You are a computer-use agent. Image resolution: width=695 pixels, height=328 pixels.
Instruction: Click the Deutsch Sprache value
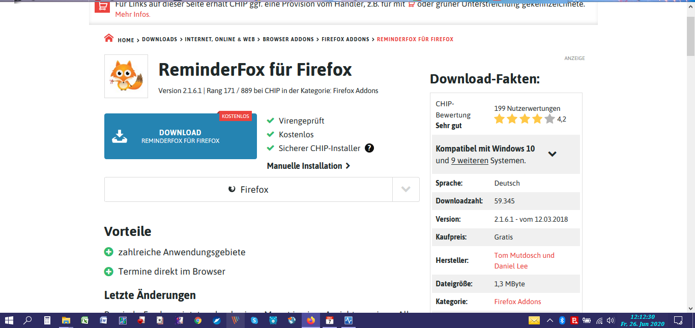point(507,183)
